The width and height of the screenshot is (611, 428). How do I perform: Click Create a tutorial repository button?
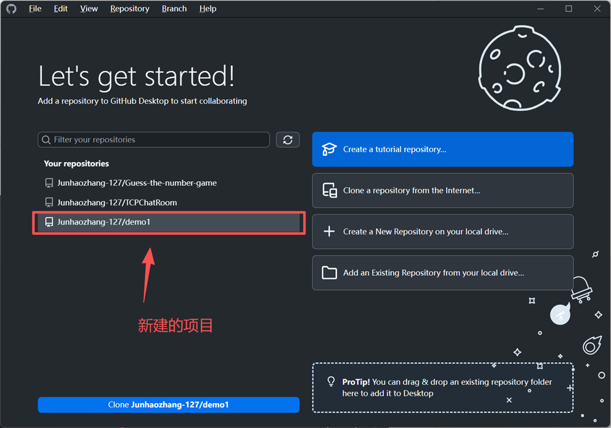tap(443, 150)
